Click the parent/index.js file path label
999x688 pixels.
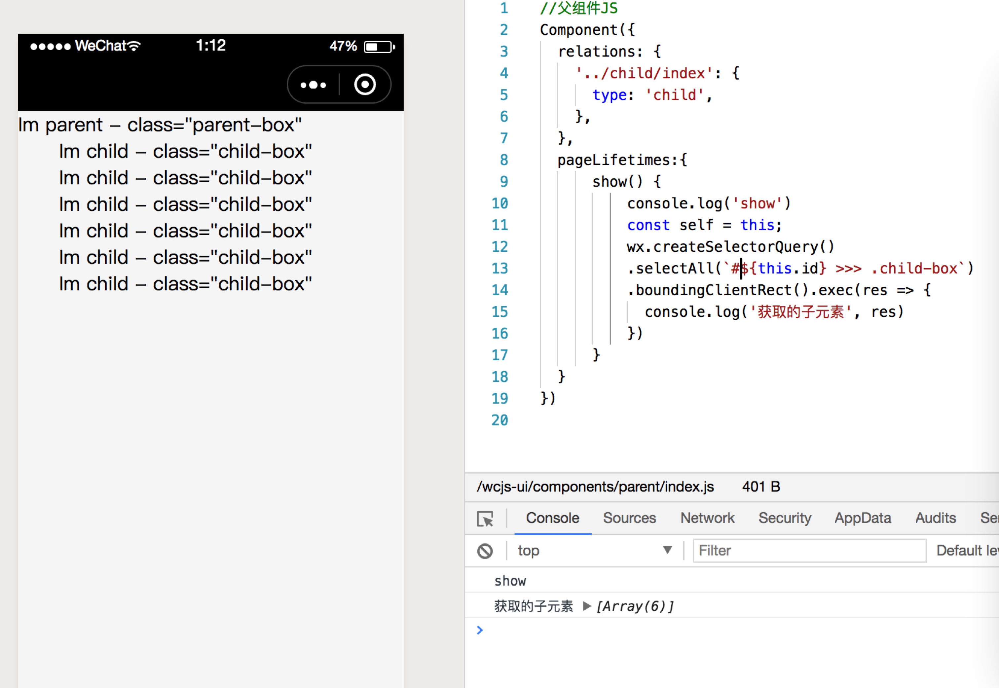pyautogui.click(x=595, y=487)
